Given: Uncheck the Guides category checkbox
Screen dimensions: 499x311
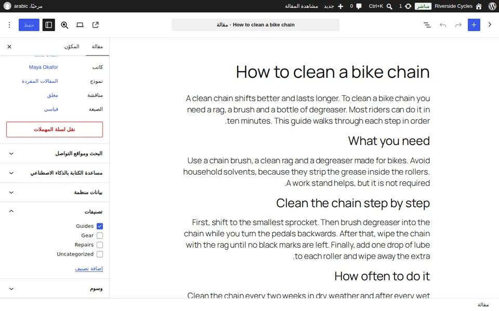Looking at the screenshot, I should click(x=100, y=227).
